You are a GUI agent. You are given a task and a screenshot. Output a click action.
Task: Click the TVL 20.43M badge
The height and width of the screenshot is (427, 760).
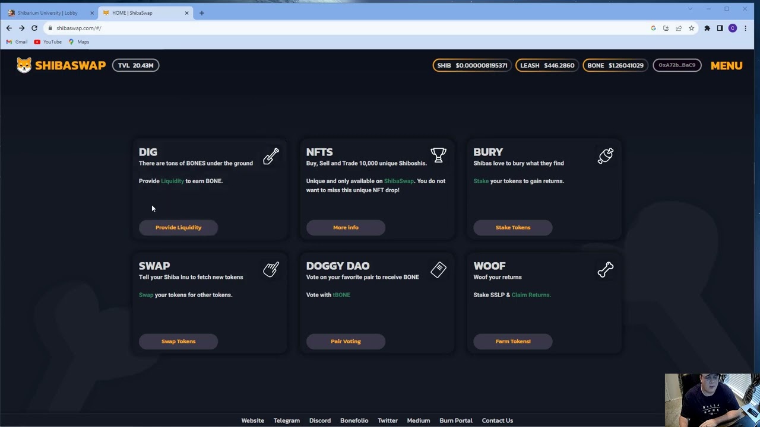point(135,65)
